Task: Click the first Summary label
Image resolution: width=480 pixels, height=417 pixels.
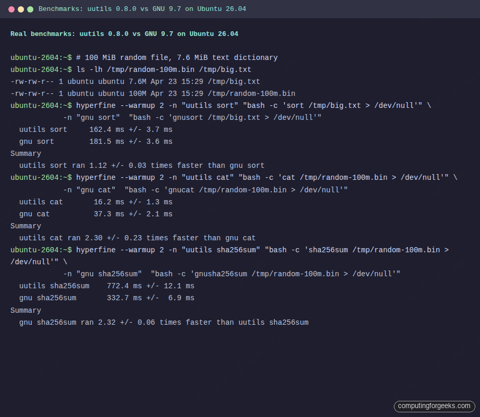Action: [x=26, y=153]
